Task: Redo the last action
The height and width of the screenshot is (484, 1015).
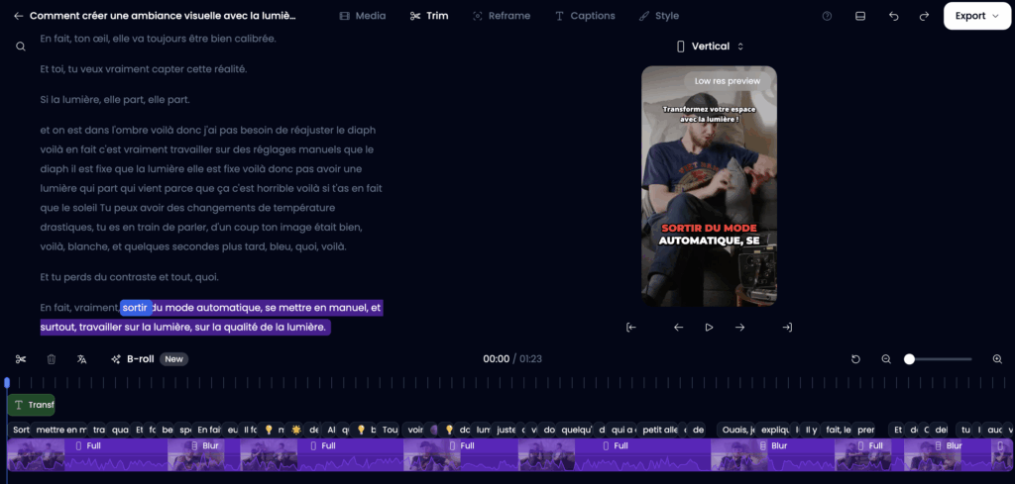Action: (x=924, y=16)
